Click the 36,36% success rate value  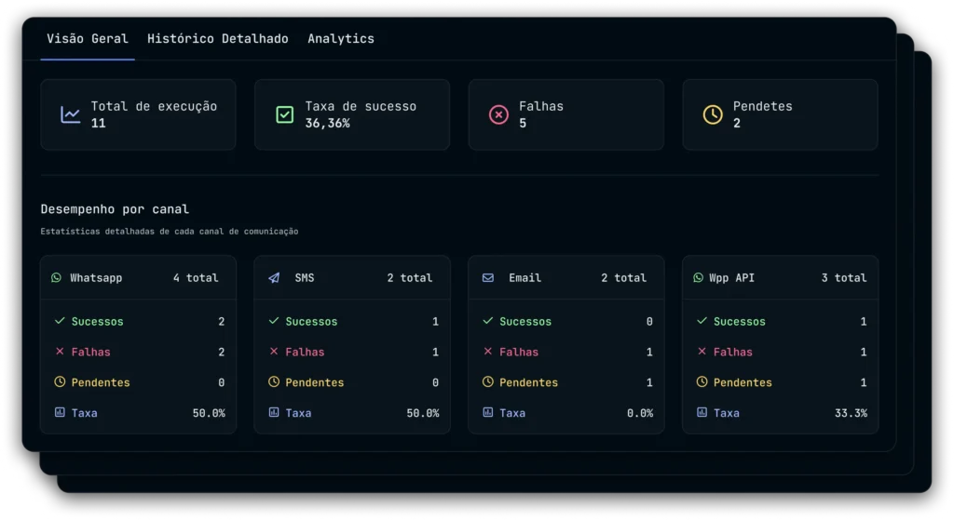click(x=327, y=123)
